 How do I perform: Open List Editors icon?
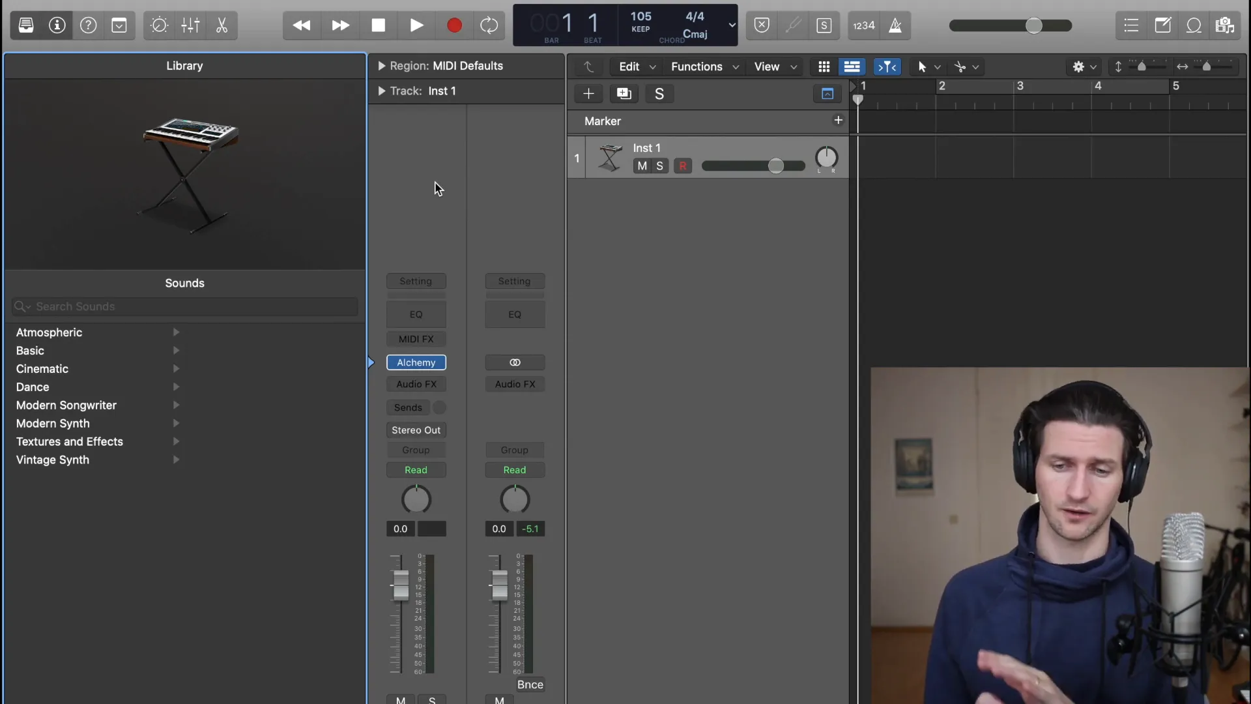pos(1131,25)
